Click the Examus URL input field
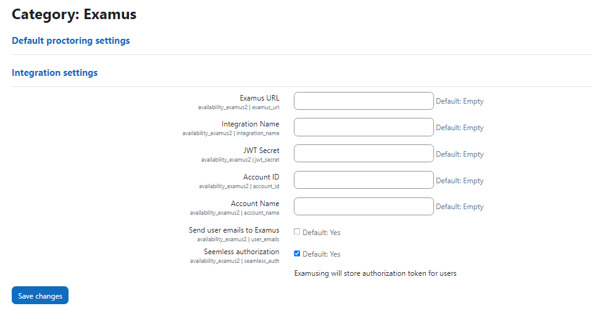 coord(364,101)
